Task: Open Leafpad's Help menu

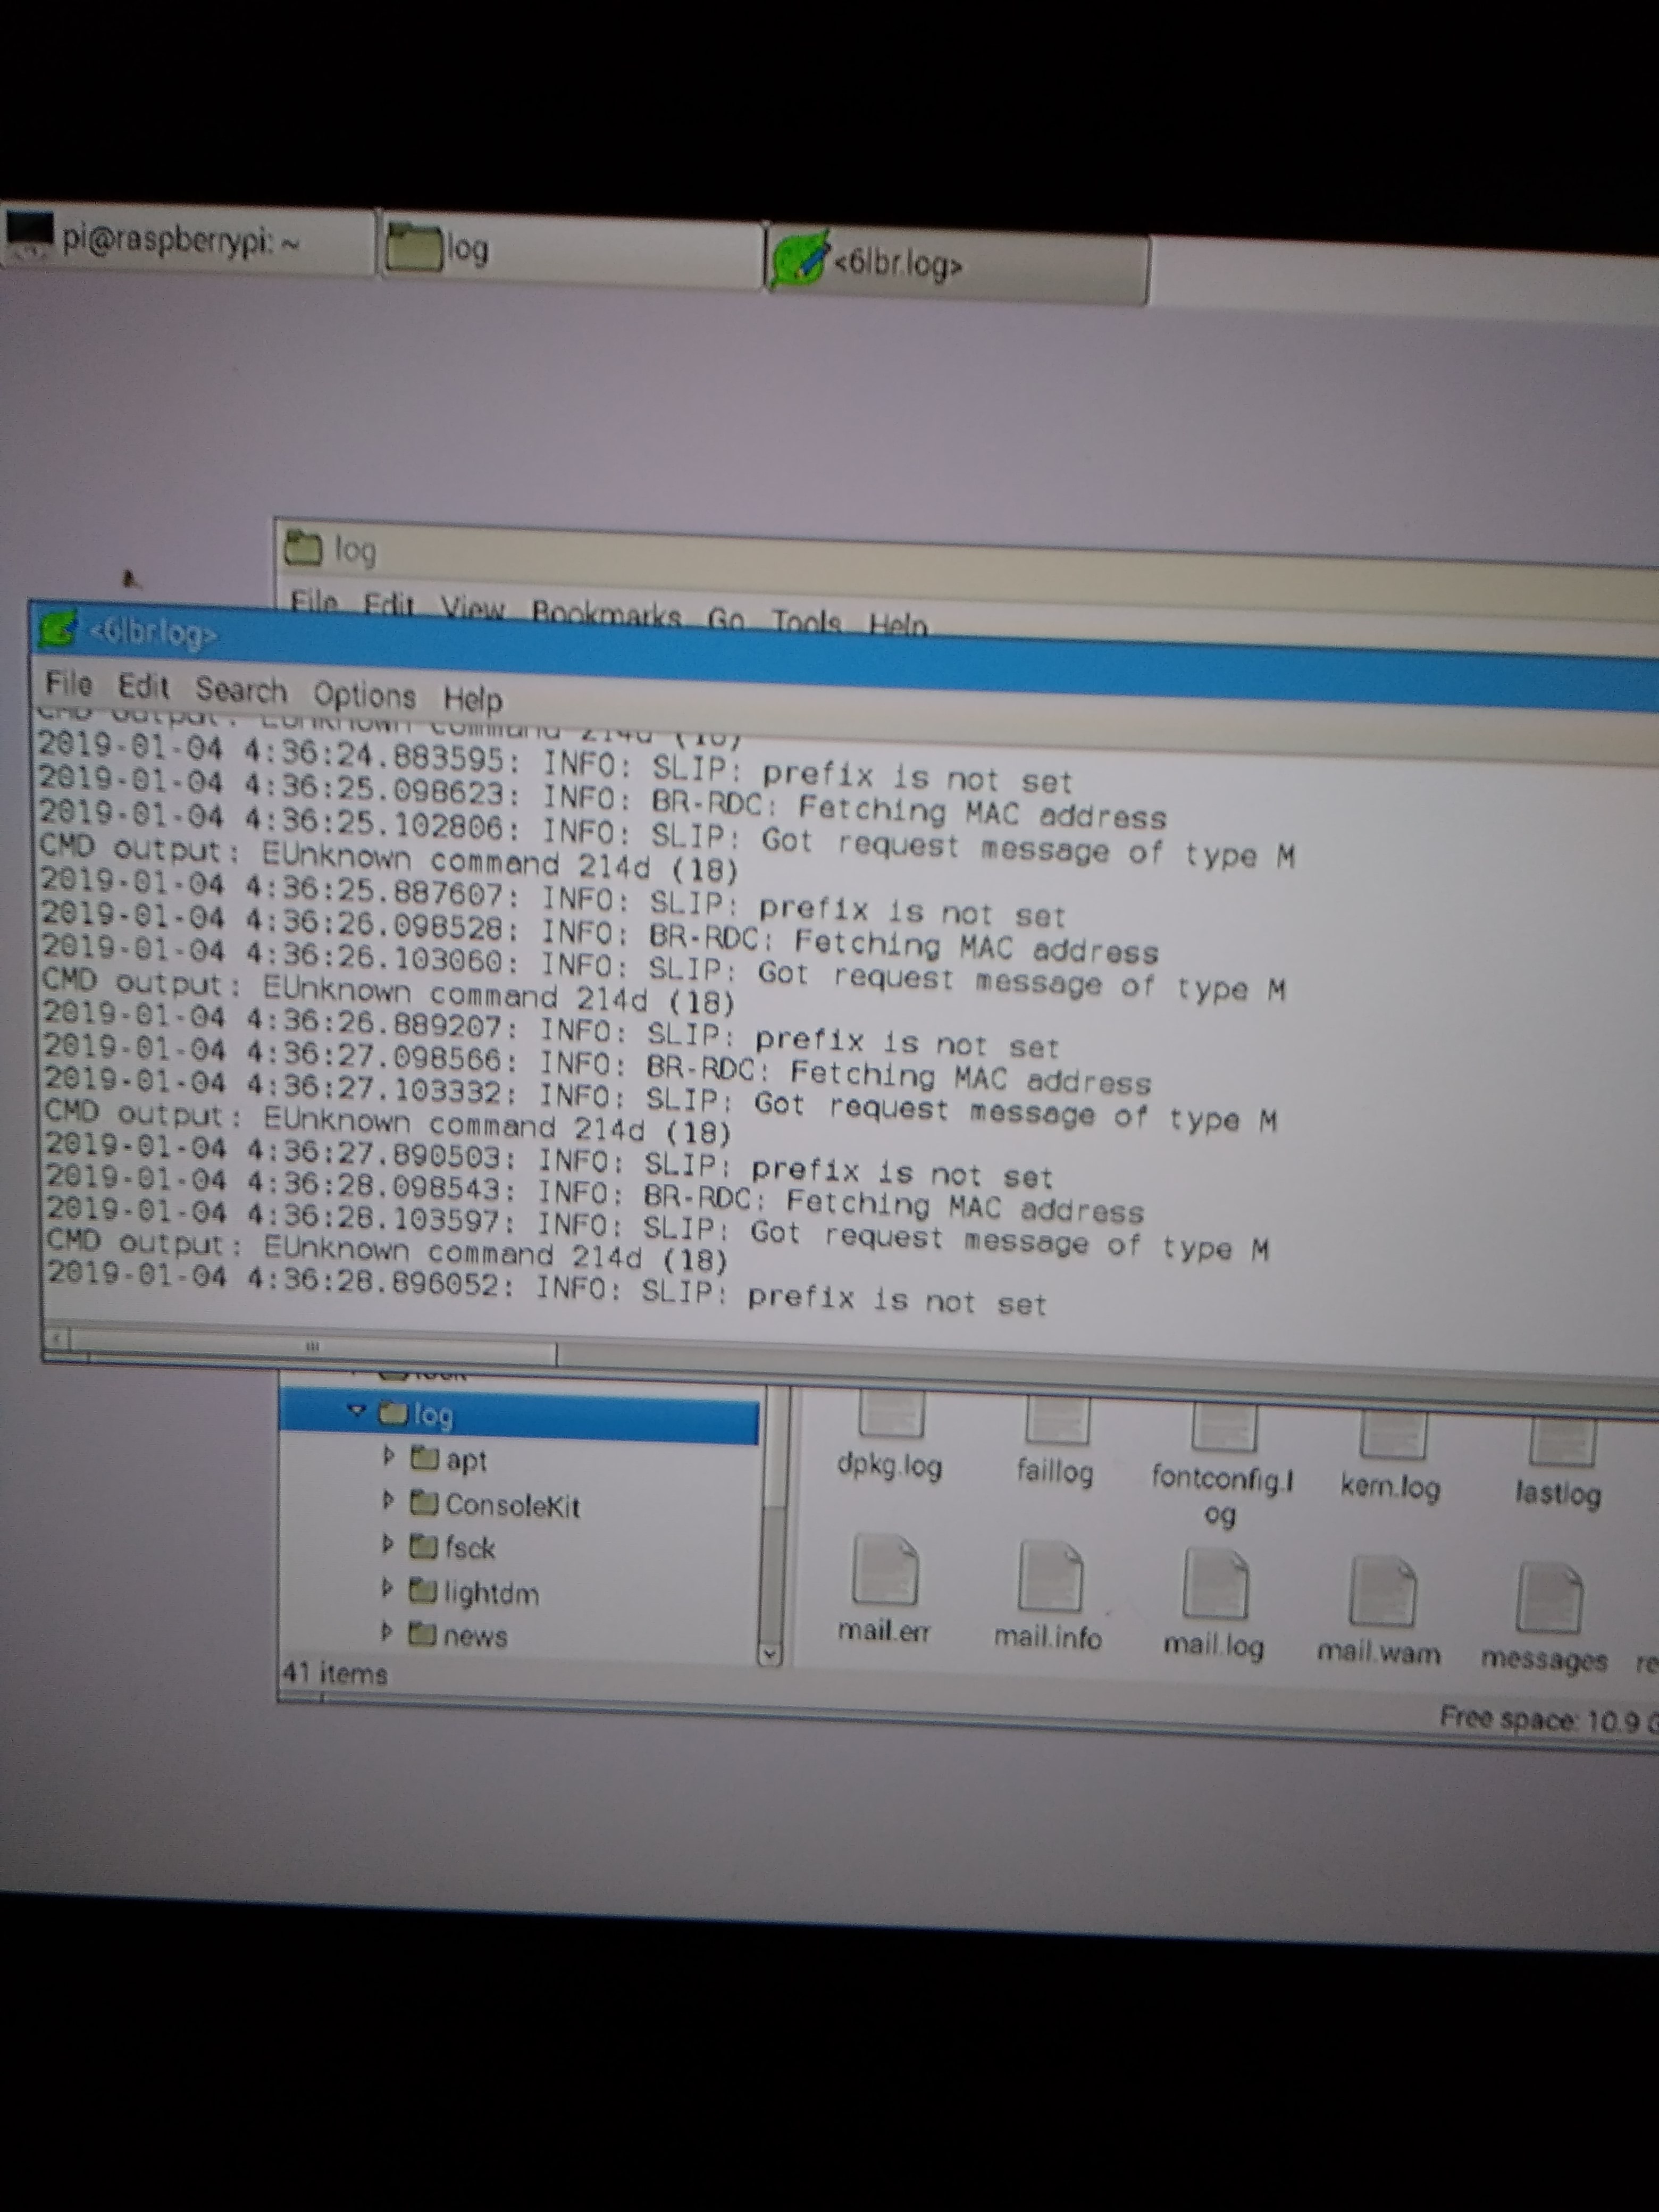Action: [x=473, y=699]
